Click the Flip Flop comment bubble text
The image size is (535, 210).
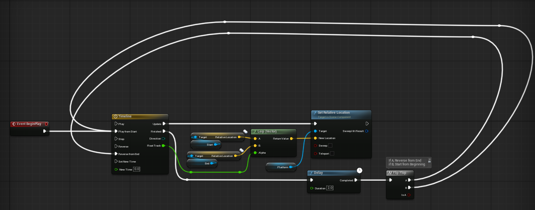point(407,162)
